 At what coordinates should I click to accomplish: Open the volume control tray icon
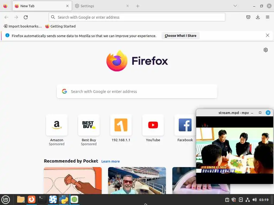254,200
